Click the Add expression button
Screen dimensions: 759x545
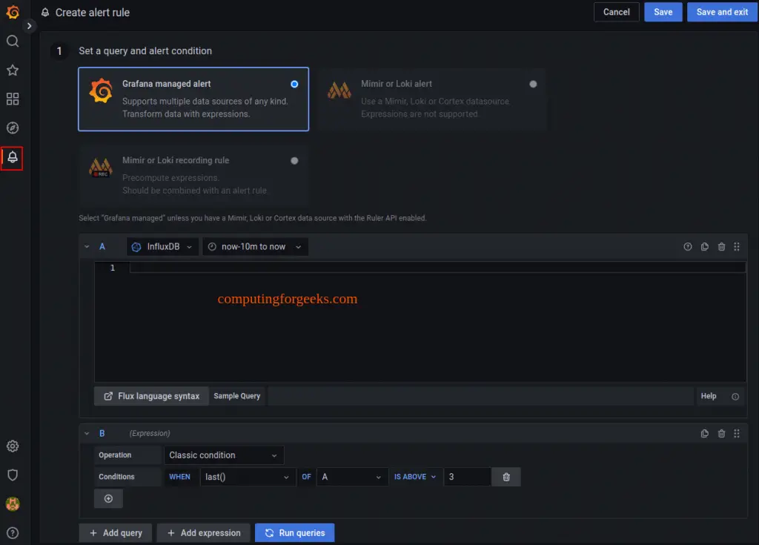tap(203, 533)
